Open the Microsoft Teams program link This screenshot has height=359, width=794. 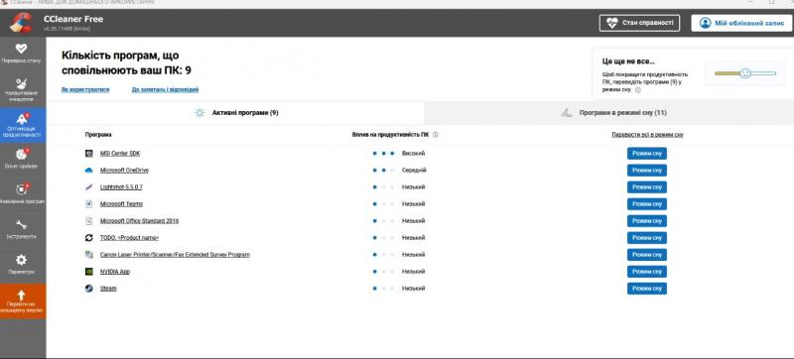(x=121, y=203)
